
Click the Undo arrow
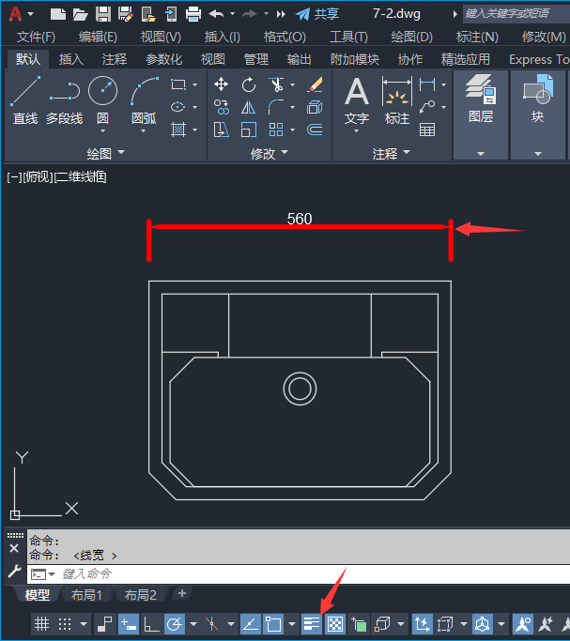[x=216, y=14]
